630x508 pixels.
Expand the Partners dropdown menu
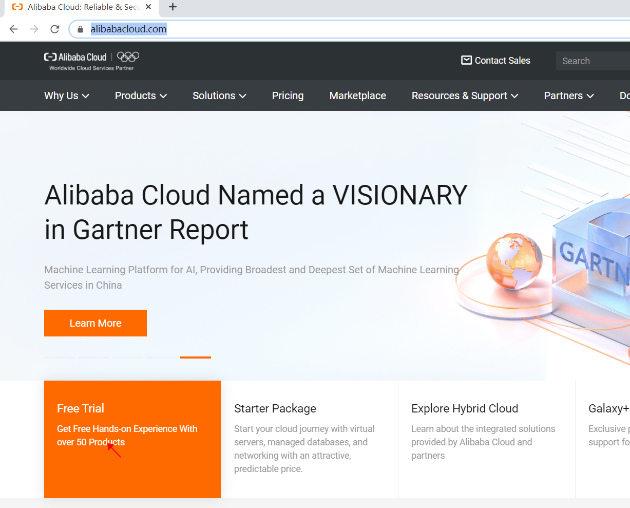[x=569, y=96]
